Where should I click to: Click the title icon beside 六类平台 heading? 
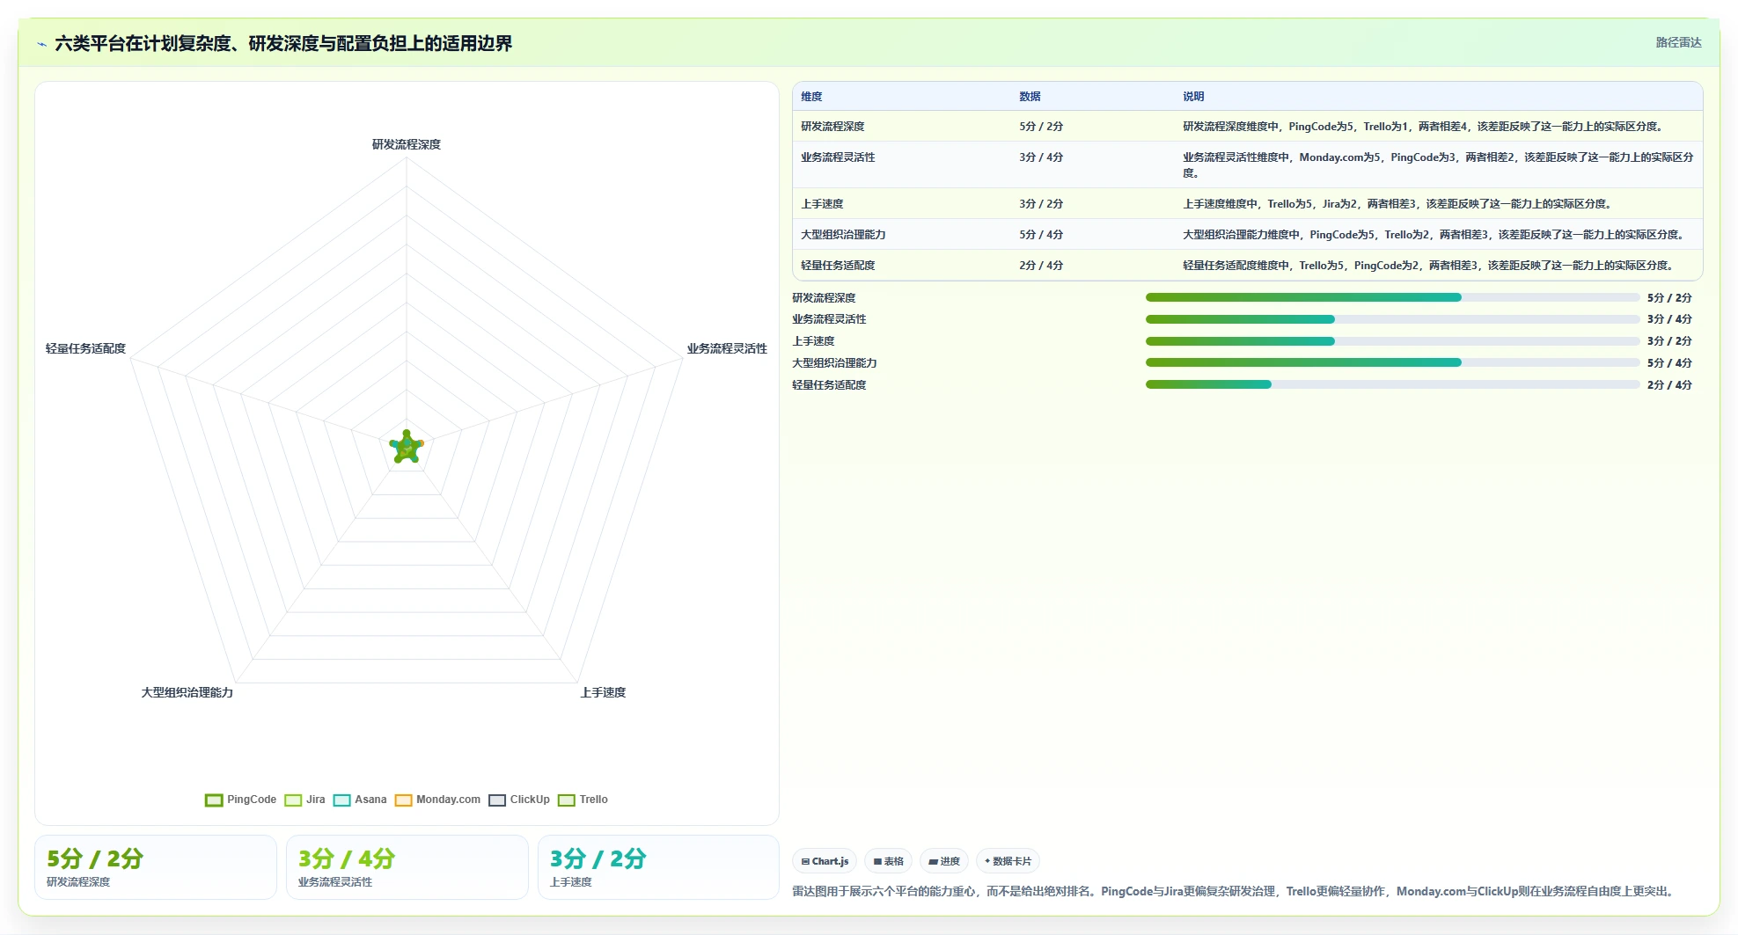41,44
